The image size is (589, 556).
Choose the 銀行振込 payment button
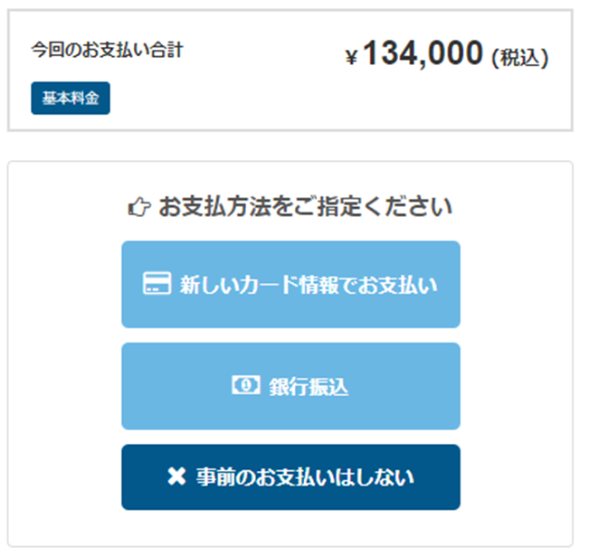[x=291, y=386]
